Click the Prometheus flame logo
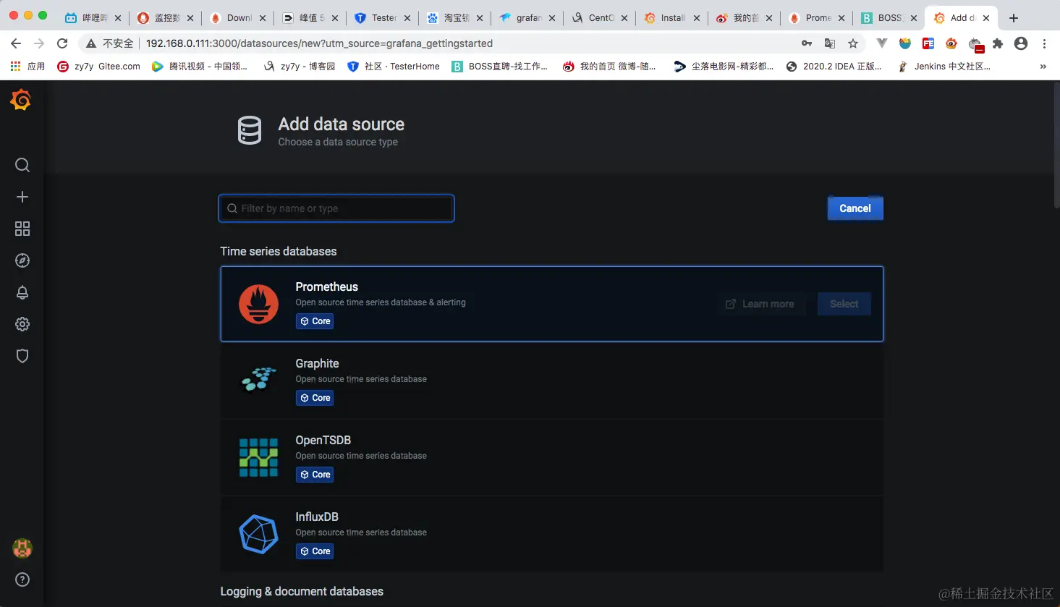Screen dimensions: 1060x607 [x=258, y=304]
